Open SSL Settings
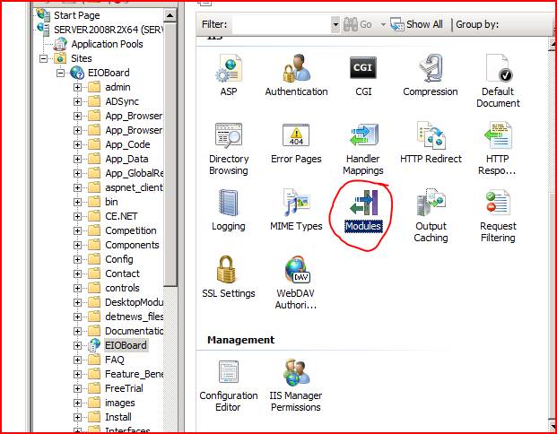This screenshot has height=434, width=557. (x=229, y=277)
